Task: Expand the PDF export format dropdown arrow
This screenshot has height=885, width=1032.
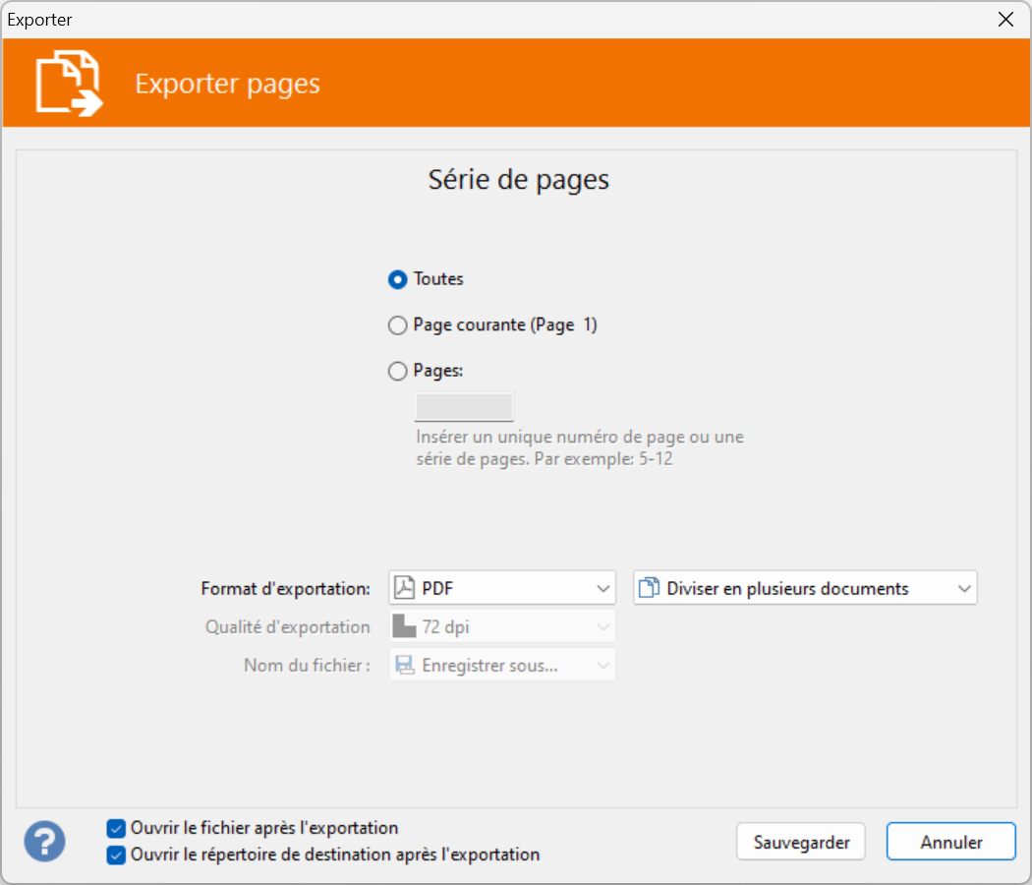Action: click(602, 588)
